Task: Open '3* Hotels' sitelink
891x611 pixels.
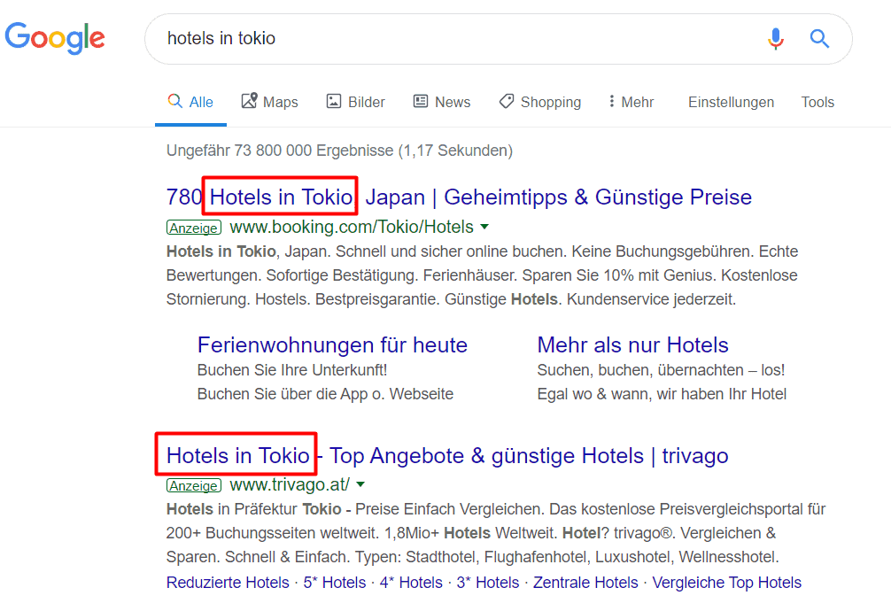Action: 487,583
